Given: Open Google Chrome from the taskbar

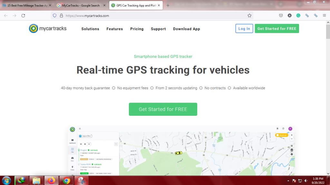Looking at the screenshot, I should [66, 180].
